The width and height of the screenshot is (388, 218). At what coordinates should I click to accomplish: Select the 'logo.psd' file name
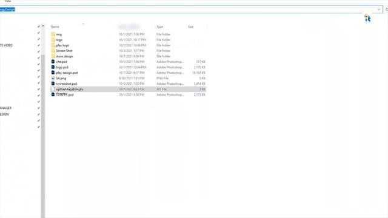pyautogui.click(x=62, y=67)
